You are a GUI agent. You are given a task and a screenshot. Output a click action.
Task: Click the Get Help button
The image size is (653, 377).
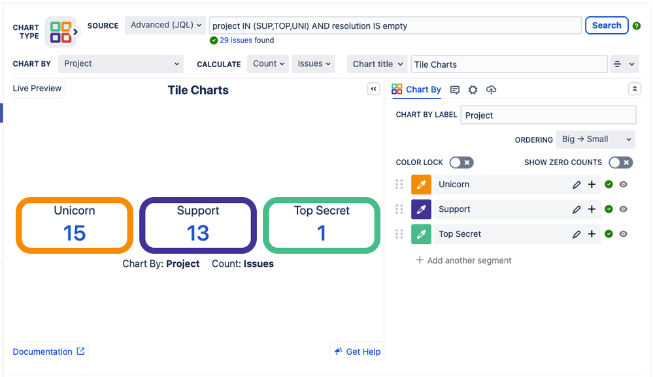pos(358,352)
